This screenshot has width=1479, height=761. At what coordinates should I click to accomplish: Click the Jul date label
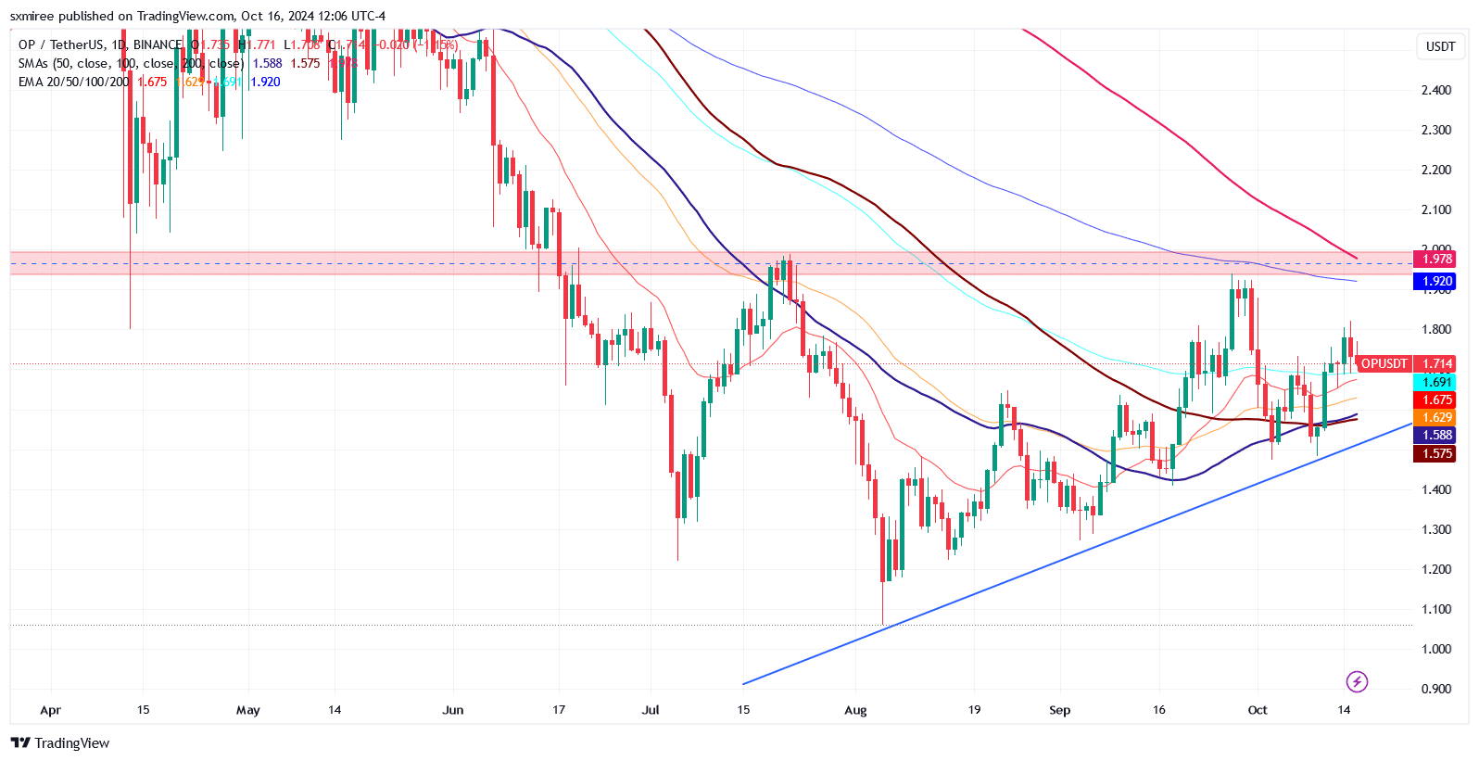tap(651, 710)
